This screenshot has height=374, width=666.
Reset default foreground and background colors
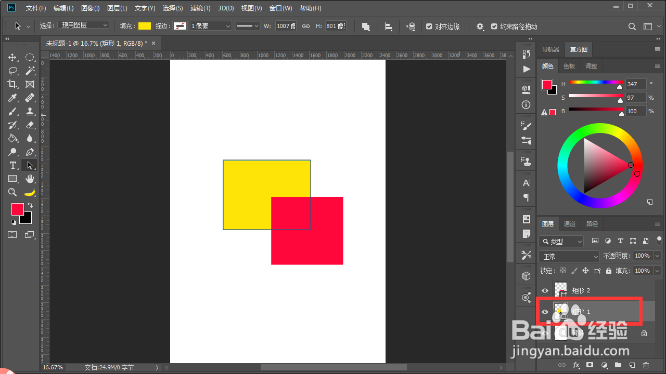(13, 222)
